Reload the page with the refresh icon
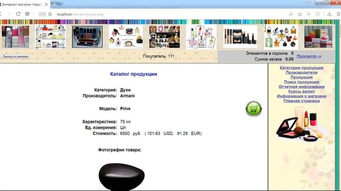Screen dimensions: 341x191 [x=18, y=14]
